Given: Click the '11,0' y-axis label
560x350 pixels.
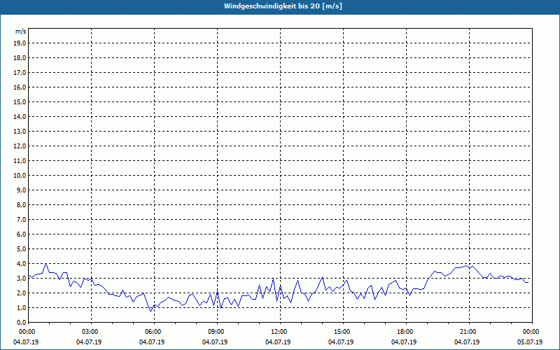Looking at the screenshot, I should 20,161.
